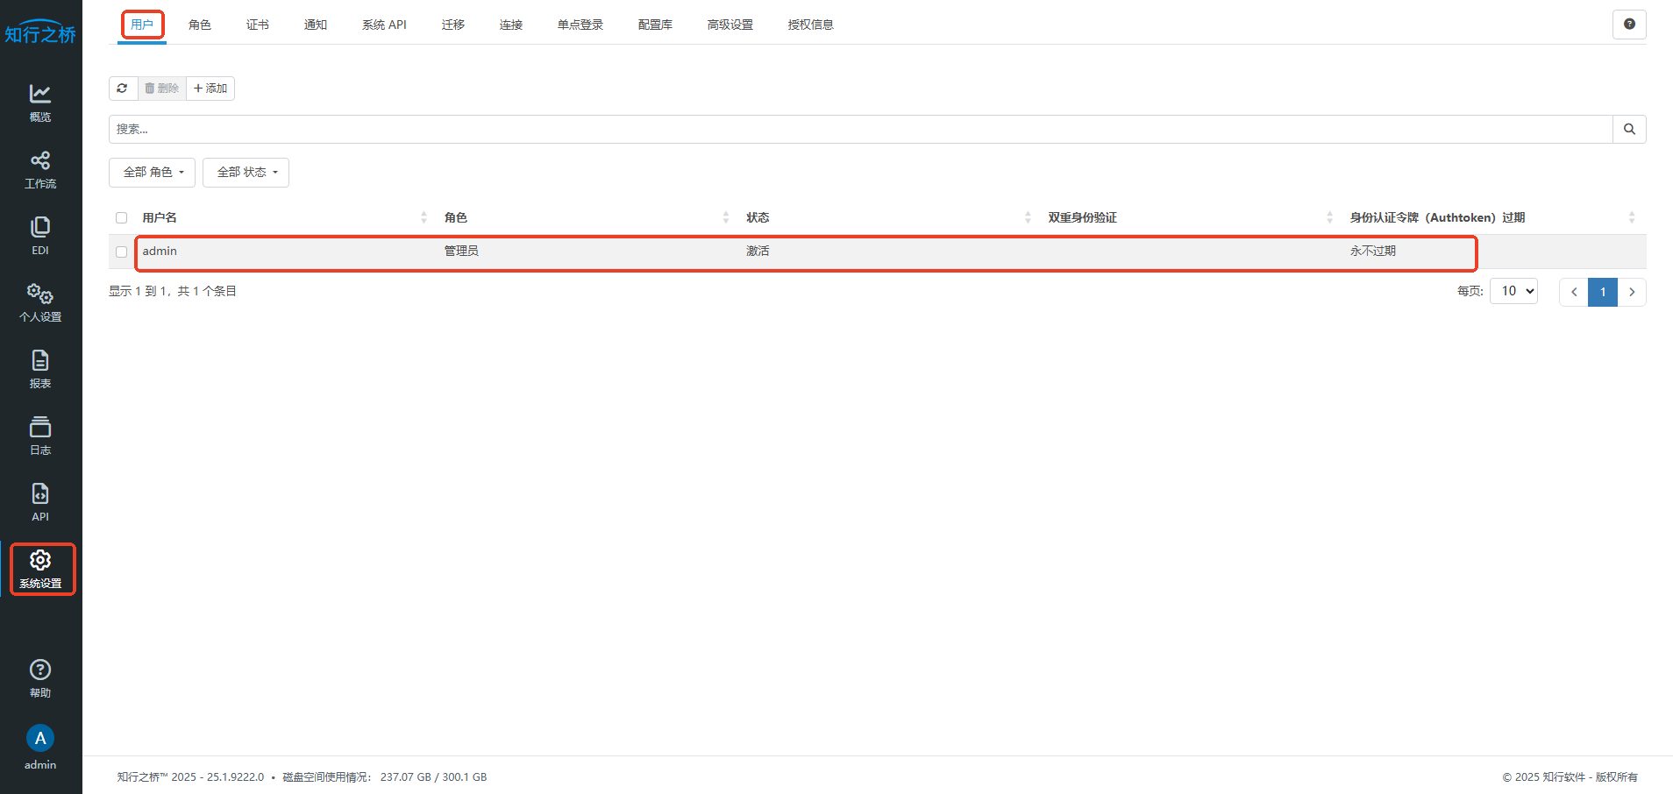
Task: Go to next page with right arrow
Action: [1632, 292]
